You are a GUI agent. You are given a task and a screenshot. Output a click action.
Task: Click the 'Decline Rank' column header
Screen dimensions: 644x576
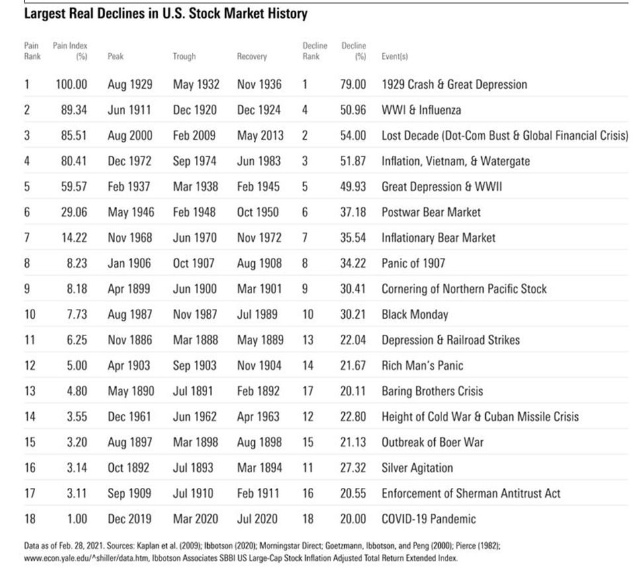[314, 51]
